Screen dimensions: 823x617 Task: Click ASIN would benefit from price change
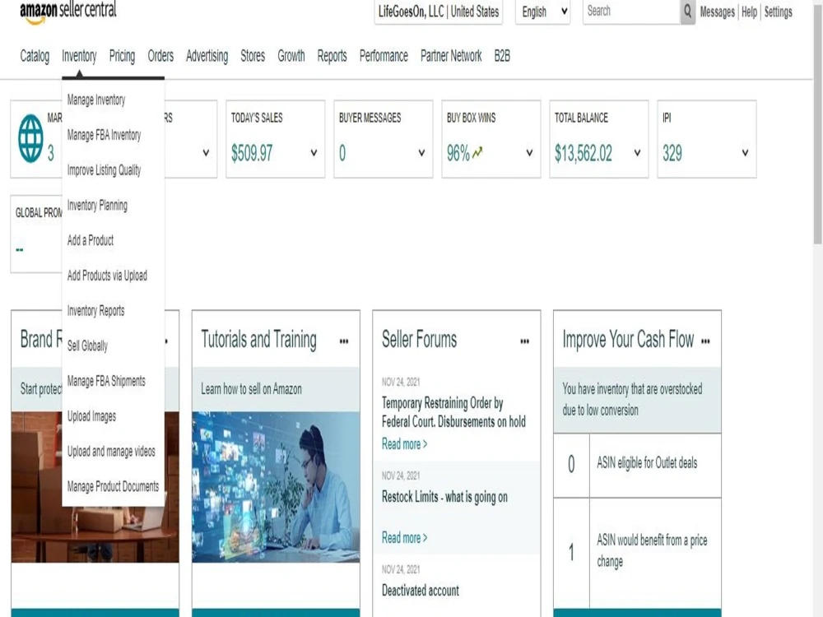tap(652, 550)
